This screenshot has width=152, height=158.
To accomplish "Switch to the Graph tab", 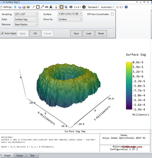I will pyautogui.click(x=7, y=156).
